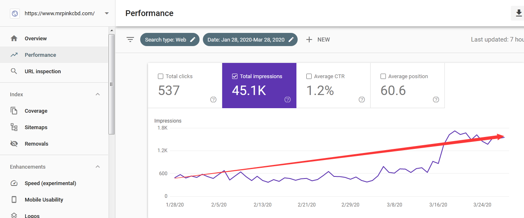Enable the Total clicks checkbox
The height and width of the screenshot is (218, 524).
click(x=161, y=76)
